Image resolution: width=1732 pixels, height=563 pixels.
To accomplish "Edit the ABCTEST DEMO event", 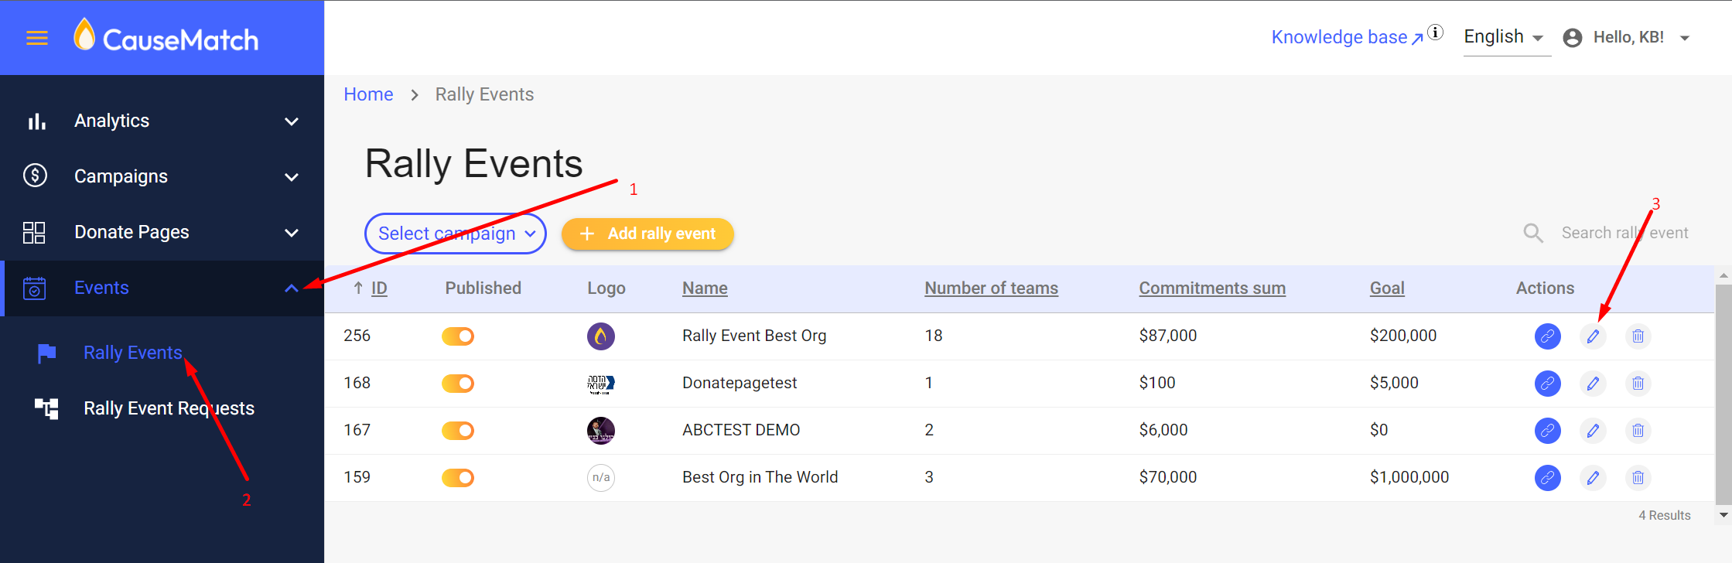I will click(1593, 431).
